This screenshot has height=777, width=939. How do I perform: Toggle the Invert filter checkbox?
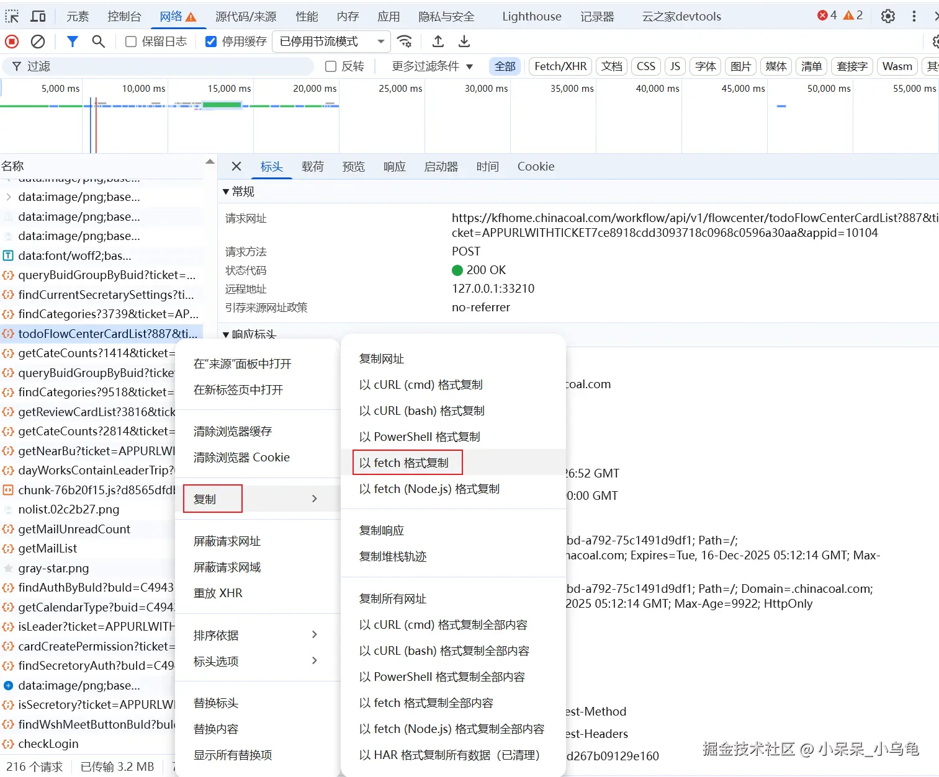(x=331, y=66)
